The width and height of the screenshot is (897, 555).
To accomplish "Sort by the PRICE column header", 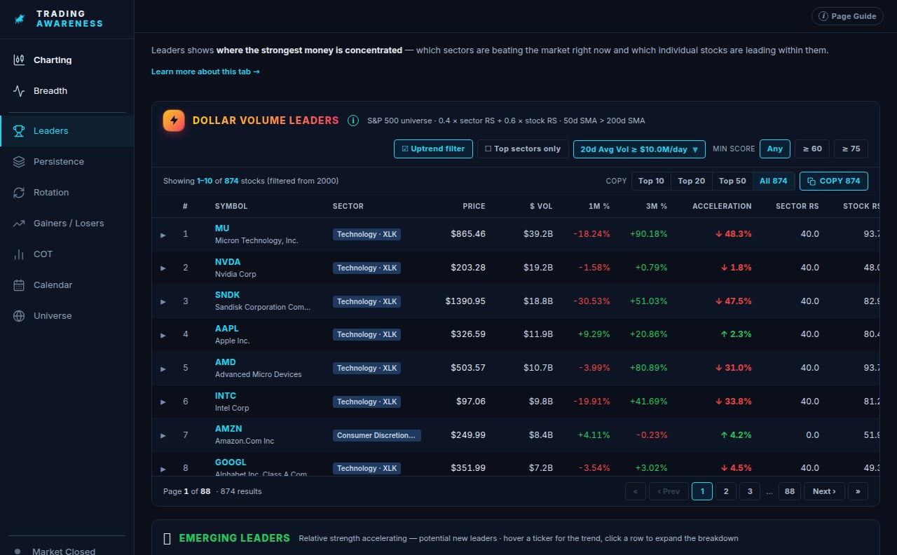I will point(474,206).
